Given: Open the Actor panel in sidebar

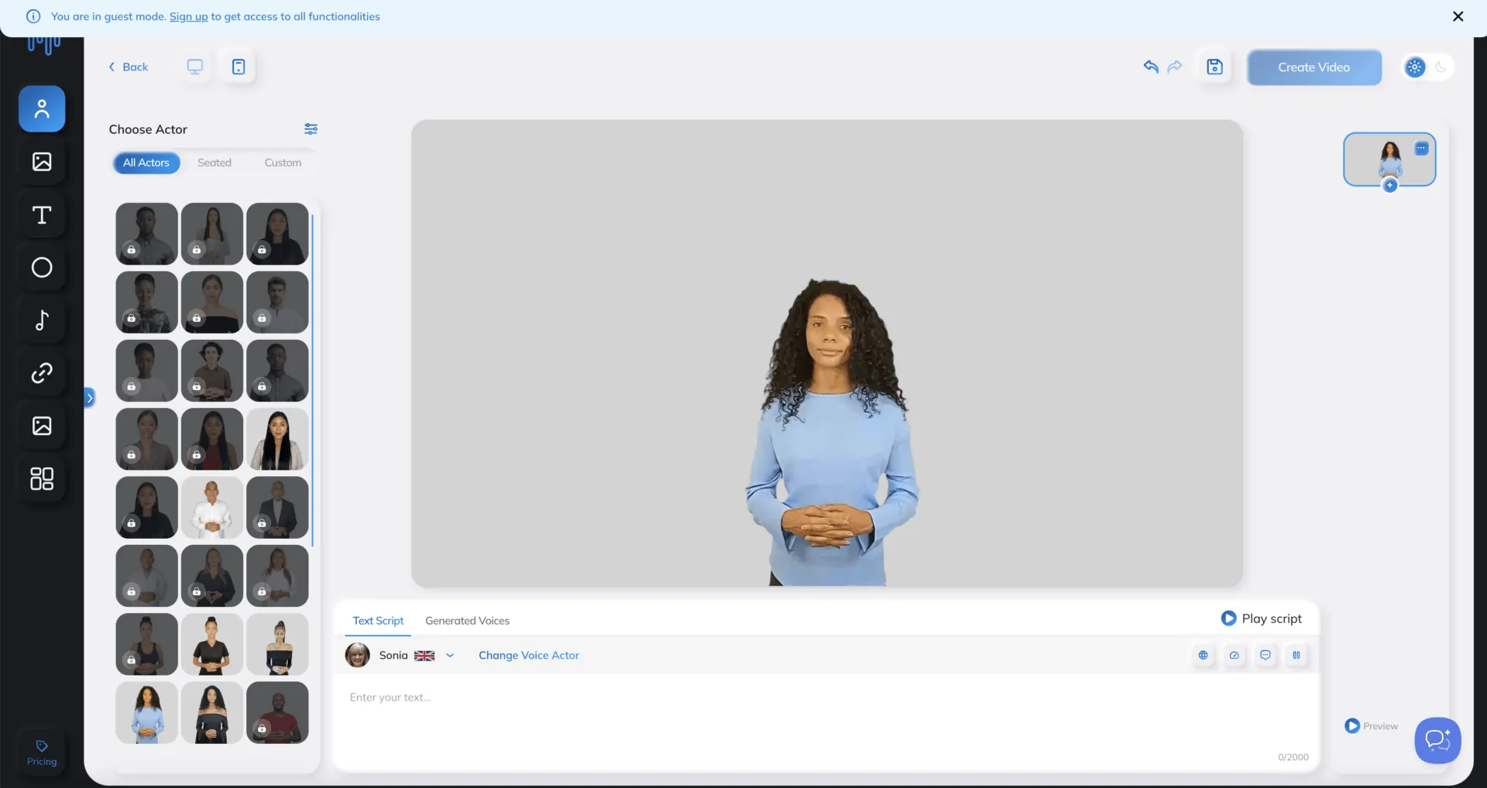Looking at the screenshot, I should click(42, 109).
